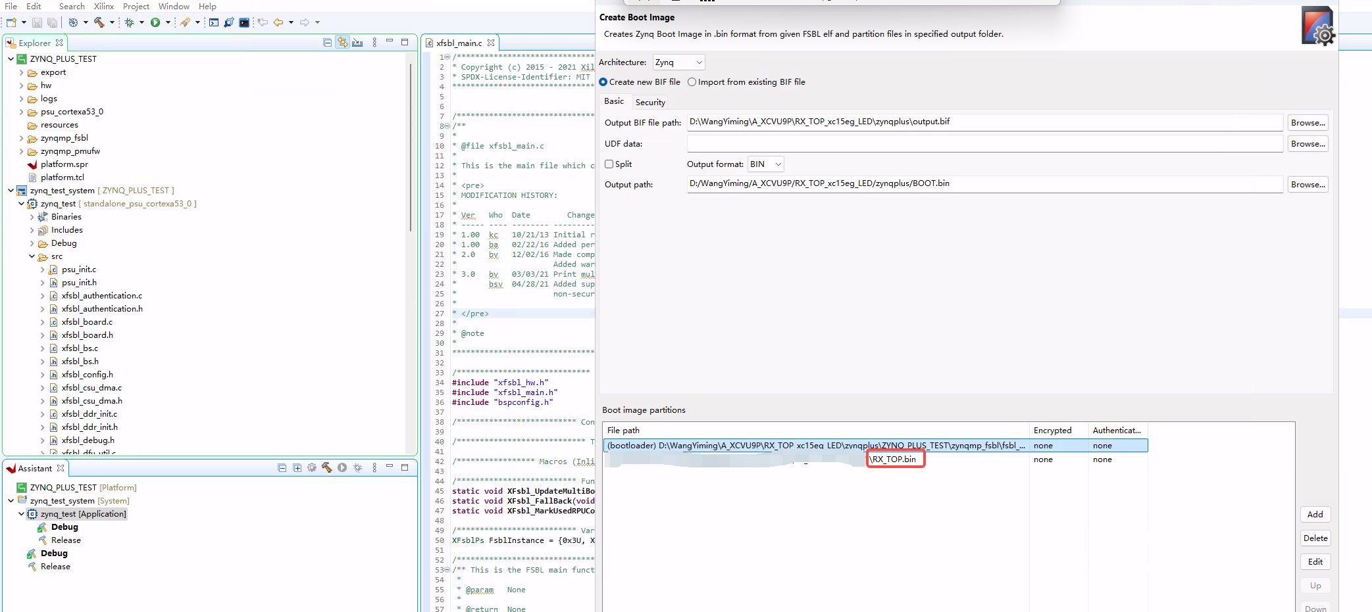Open the Project menu
The image size is (1372, 612).
pyautogui.click(x=136, y=6)
